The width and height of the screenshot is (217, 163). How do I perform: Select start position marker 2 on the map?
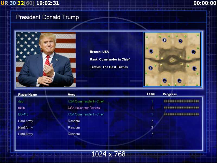click(179, 81)
